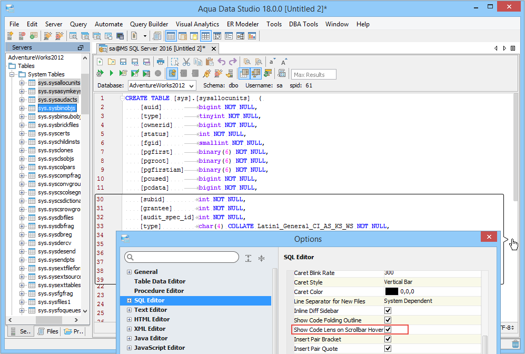Click the green Execute query arrow icon
This screenshot has height=354, width=525.
tap(111, 73)
